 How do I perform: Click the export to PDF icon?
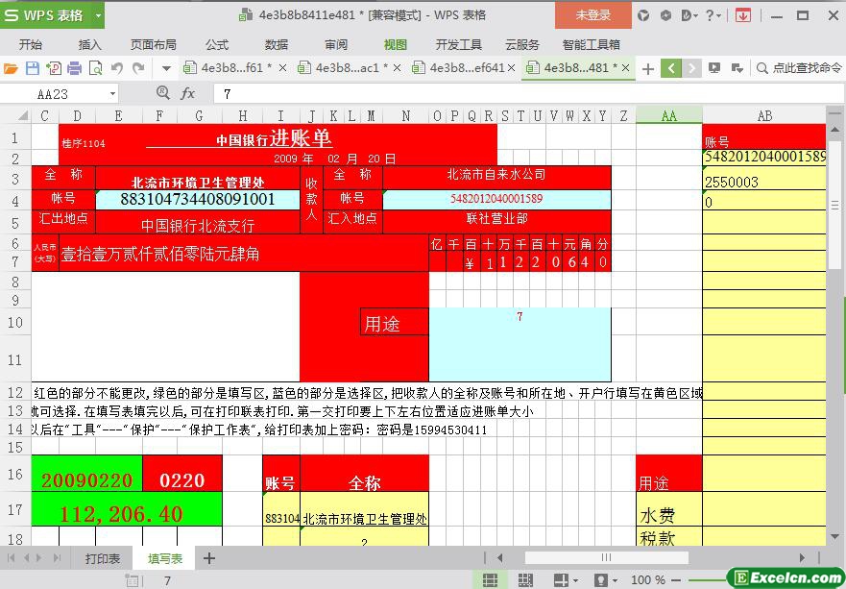point(54,68)
